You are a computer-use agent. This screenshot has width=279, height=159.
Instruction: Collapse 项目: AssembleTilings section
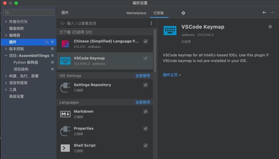point(6,56)
